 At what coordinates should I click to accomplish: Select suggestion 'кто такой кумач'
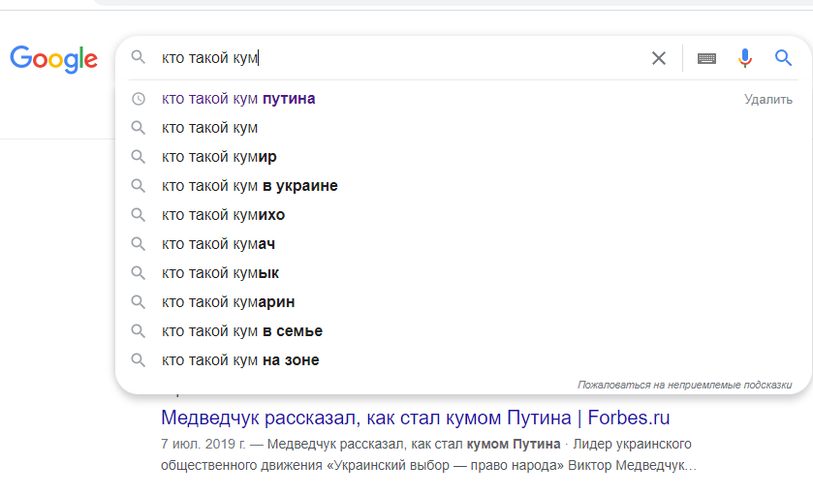pos(218,244)
